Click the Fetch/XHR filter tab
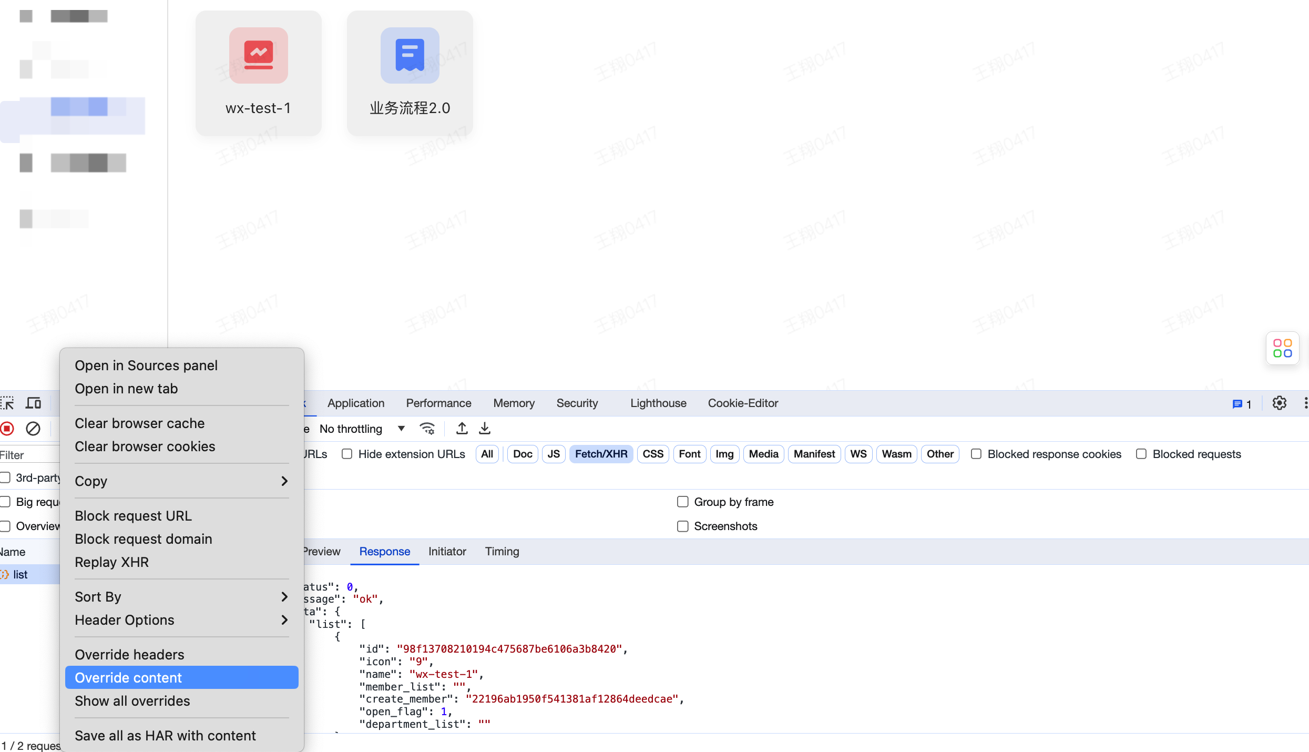This screenshot has height=752, width=1309. tap(600, 454)
